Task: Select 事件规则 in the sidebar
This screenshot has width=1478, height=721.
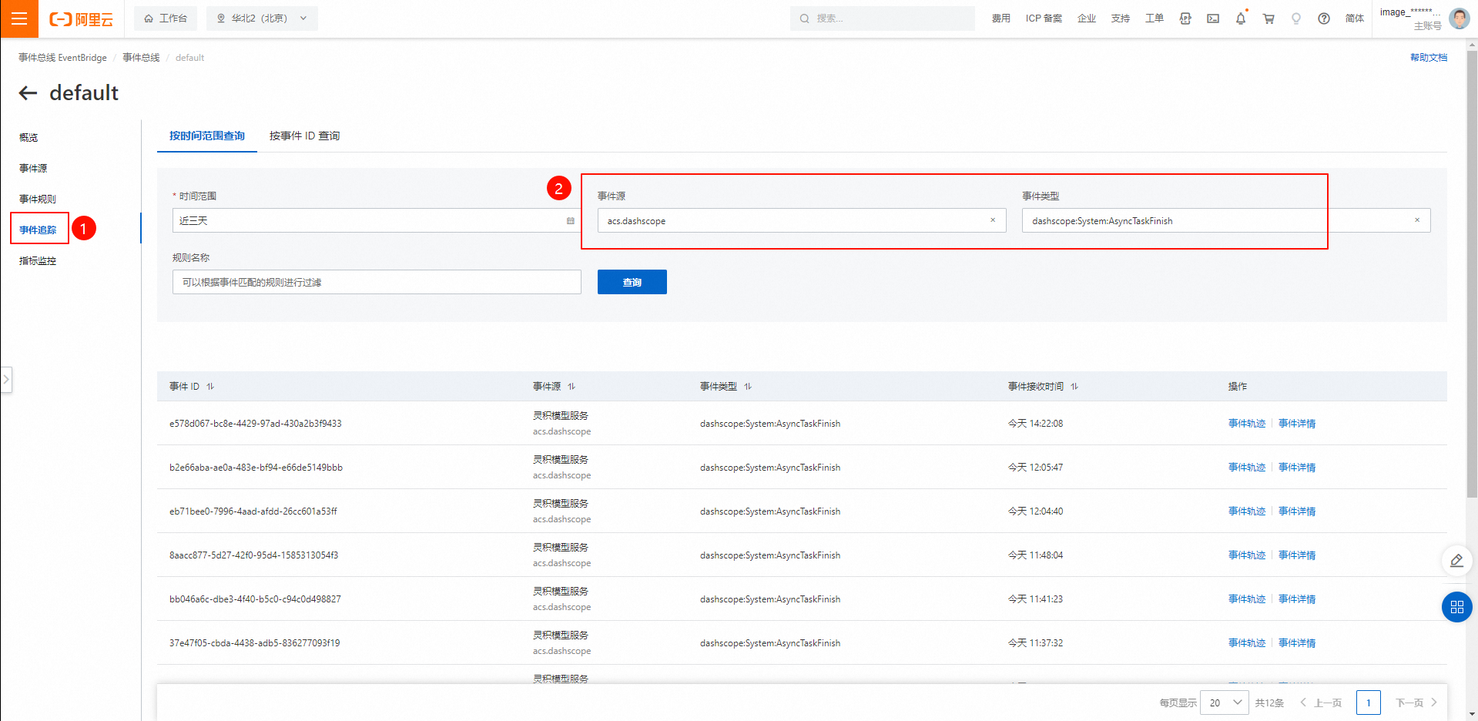Action: pos(38,199)
